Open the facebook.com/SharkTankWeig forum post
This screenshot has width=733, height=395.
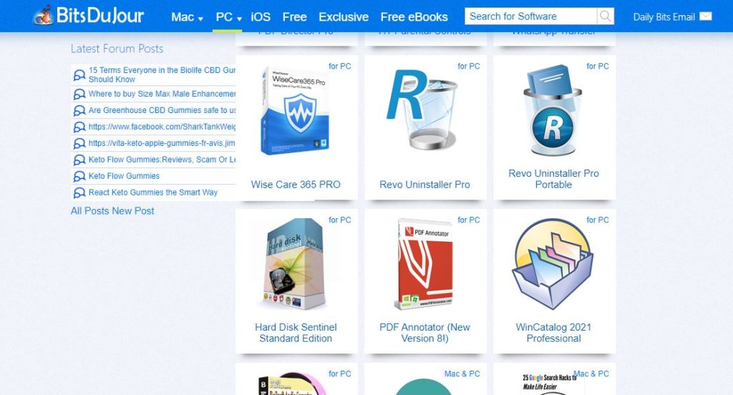click(162, 127)
